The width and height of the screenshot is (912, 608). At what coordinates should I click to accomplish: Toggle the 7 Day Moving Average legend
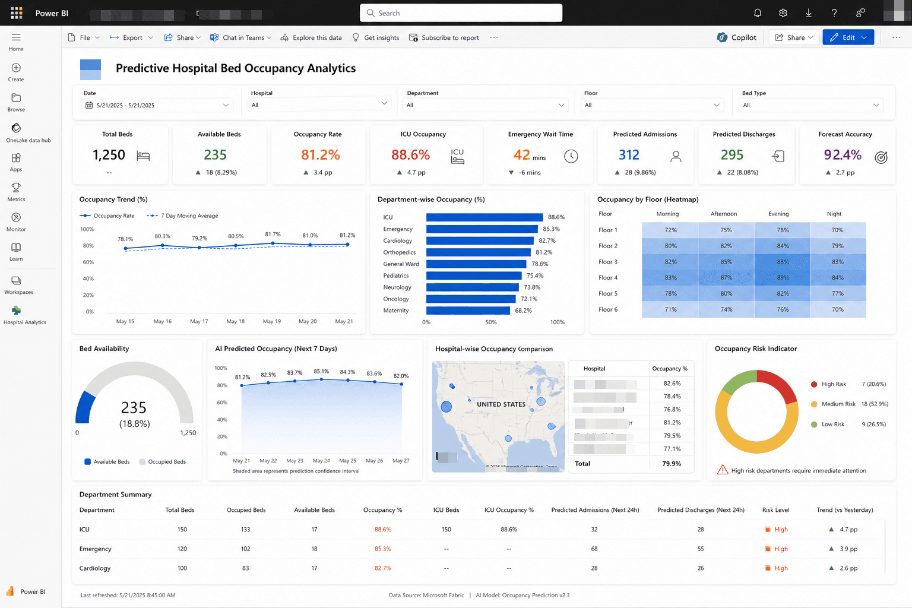point(183,216)
